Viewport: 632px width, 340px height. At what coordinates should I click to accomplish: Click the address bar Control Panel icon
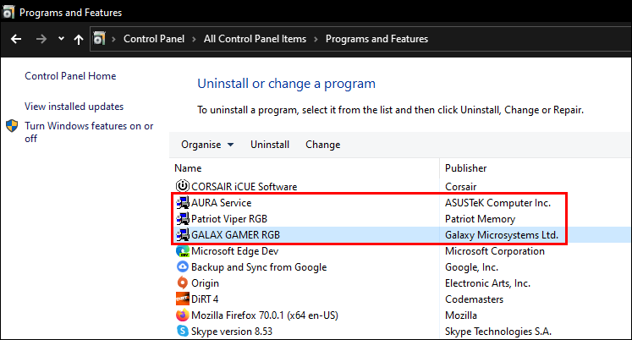99,39
